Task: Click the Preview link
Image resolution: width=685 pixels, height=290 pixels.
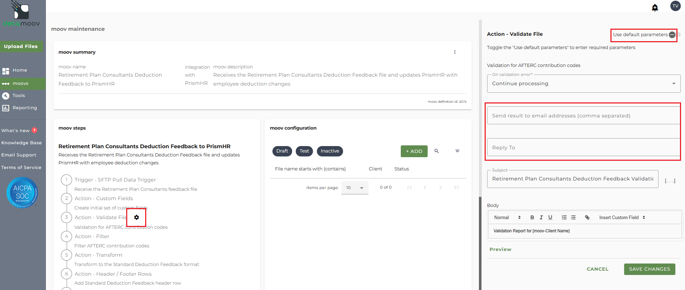Action: click(x=500, y=250)
